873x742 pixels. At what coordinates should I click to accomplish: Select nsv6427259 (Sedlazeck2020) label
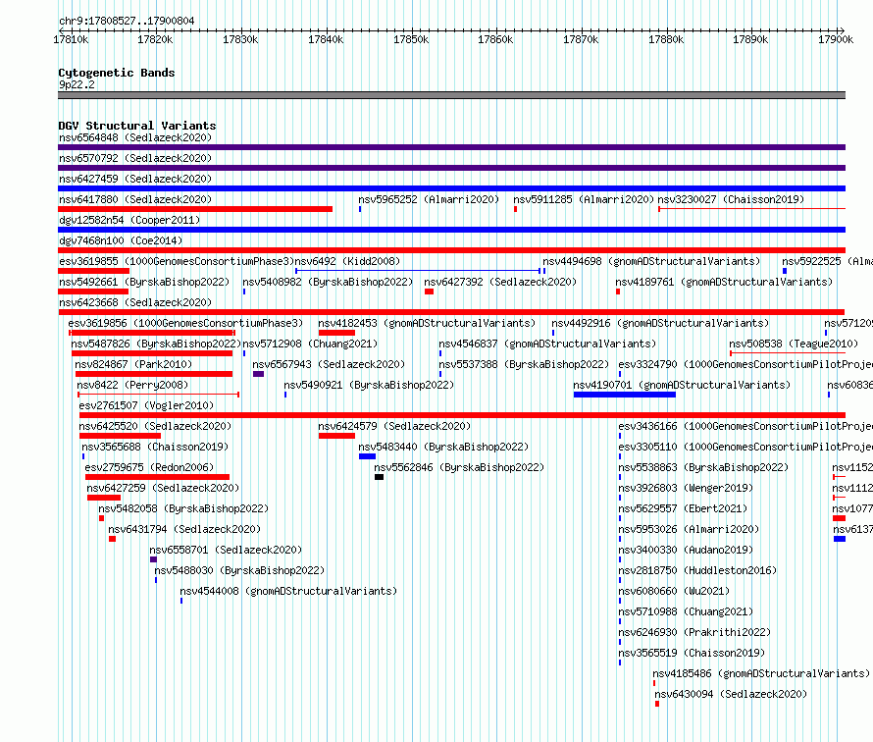[163, 488]
